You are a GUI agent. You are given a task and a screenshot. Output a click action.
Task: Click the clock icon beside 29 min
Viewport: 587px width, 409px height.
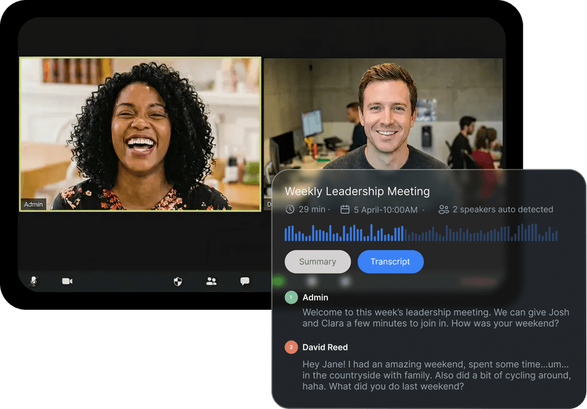(x=290, y=210)
